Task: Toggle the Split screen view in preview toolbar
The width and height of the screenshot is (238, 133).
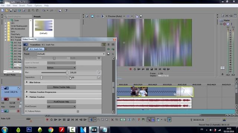Action: [103, 16]
